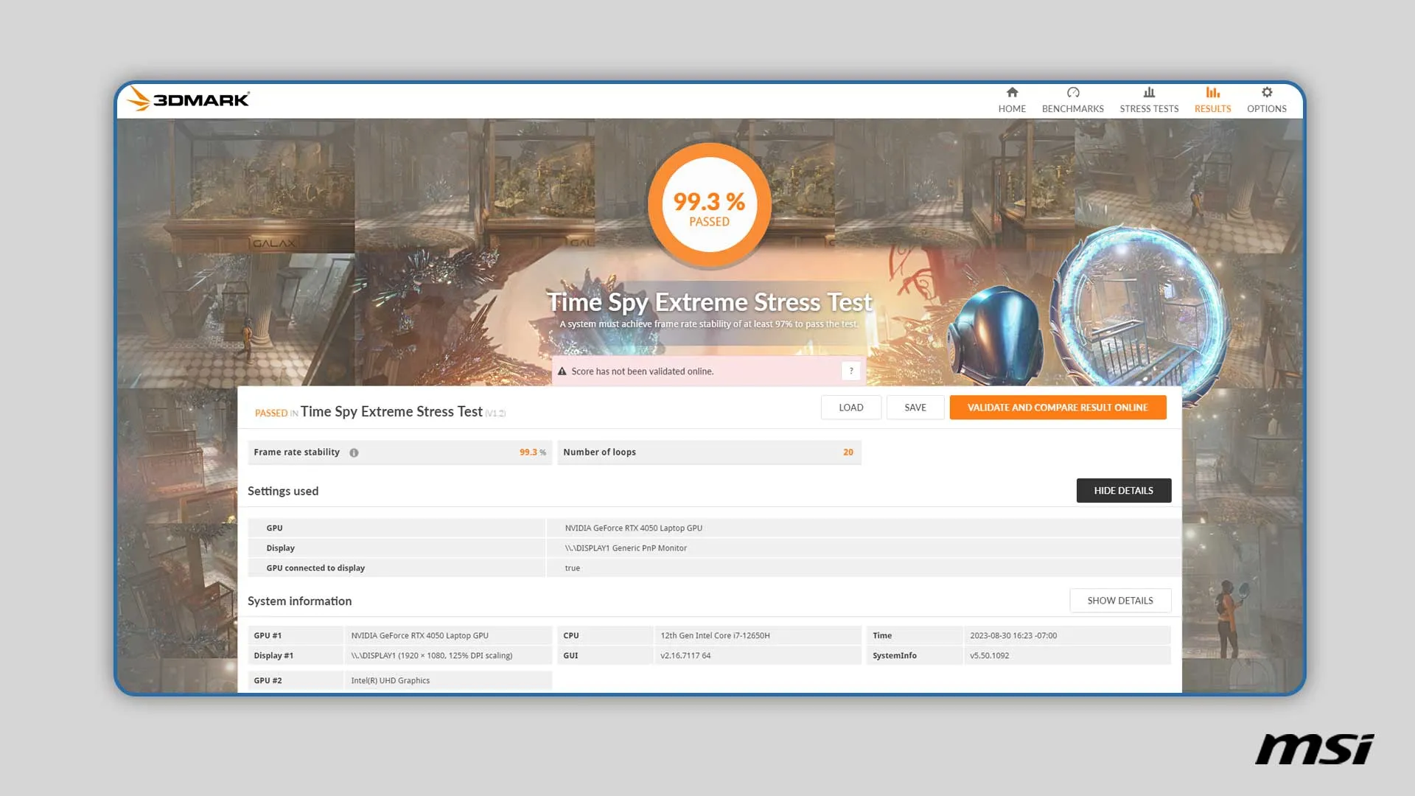Click the CPU 12th Gen Intel Core i7-12650H value
This screenshot has width=1415, height=796.
(x=715, y=635)
